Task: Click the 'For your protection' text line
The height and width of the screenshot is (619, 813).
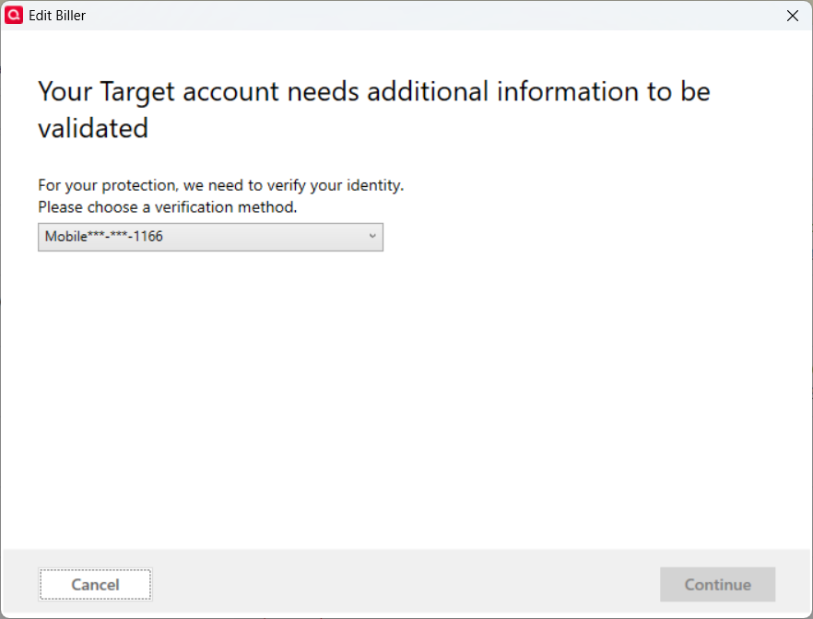Action: [x=221, y=185]
